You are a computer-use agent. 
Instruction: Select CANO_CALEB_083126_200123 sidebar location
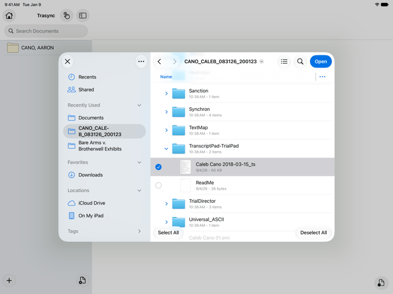pyautogui.click(x=104, y=131)
